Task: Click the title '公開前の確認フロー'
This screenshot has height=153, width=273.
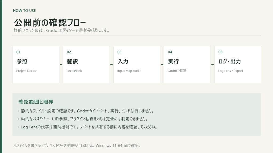Action: click(50, 23)
